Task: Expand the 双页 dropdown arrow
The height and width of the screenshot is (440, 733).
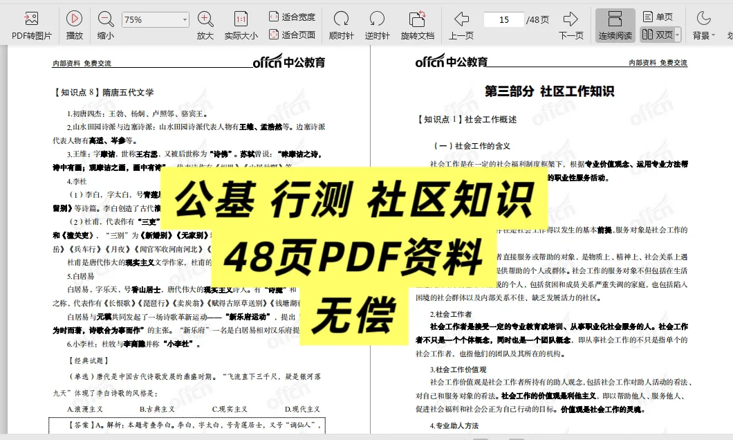Action: (x=678, y=35)
